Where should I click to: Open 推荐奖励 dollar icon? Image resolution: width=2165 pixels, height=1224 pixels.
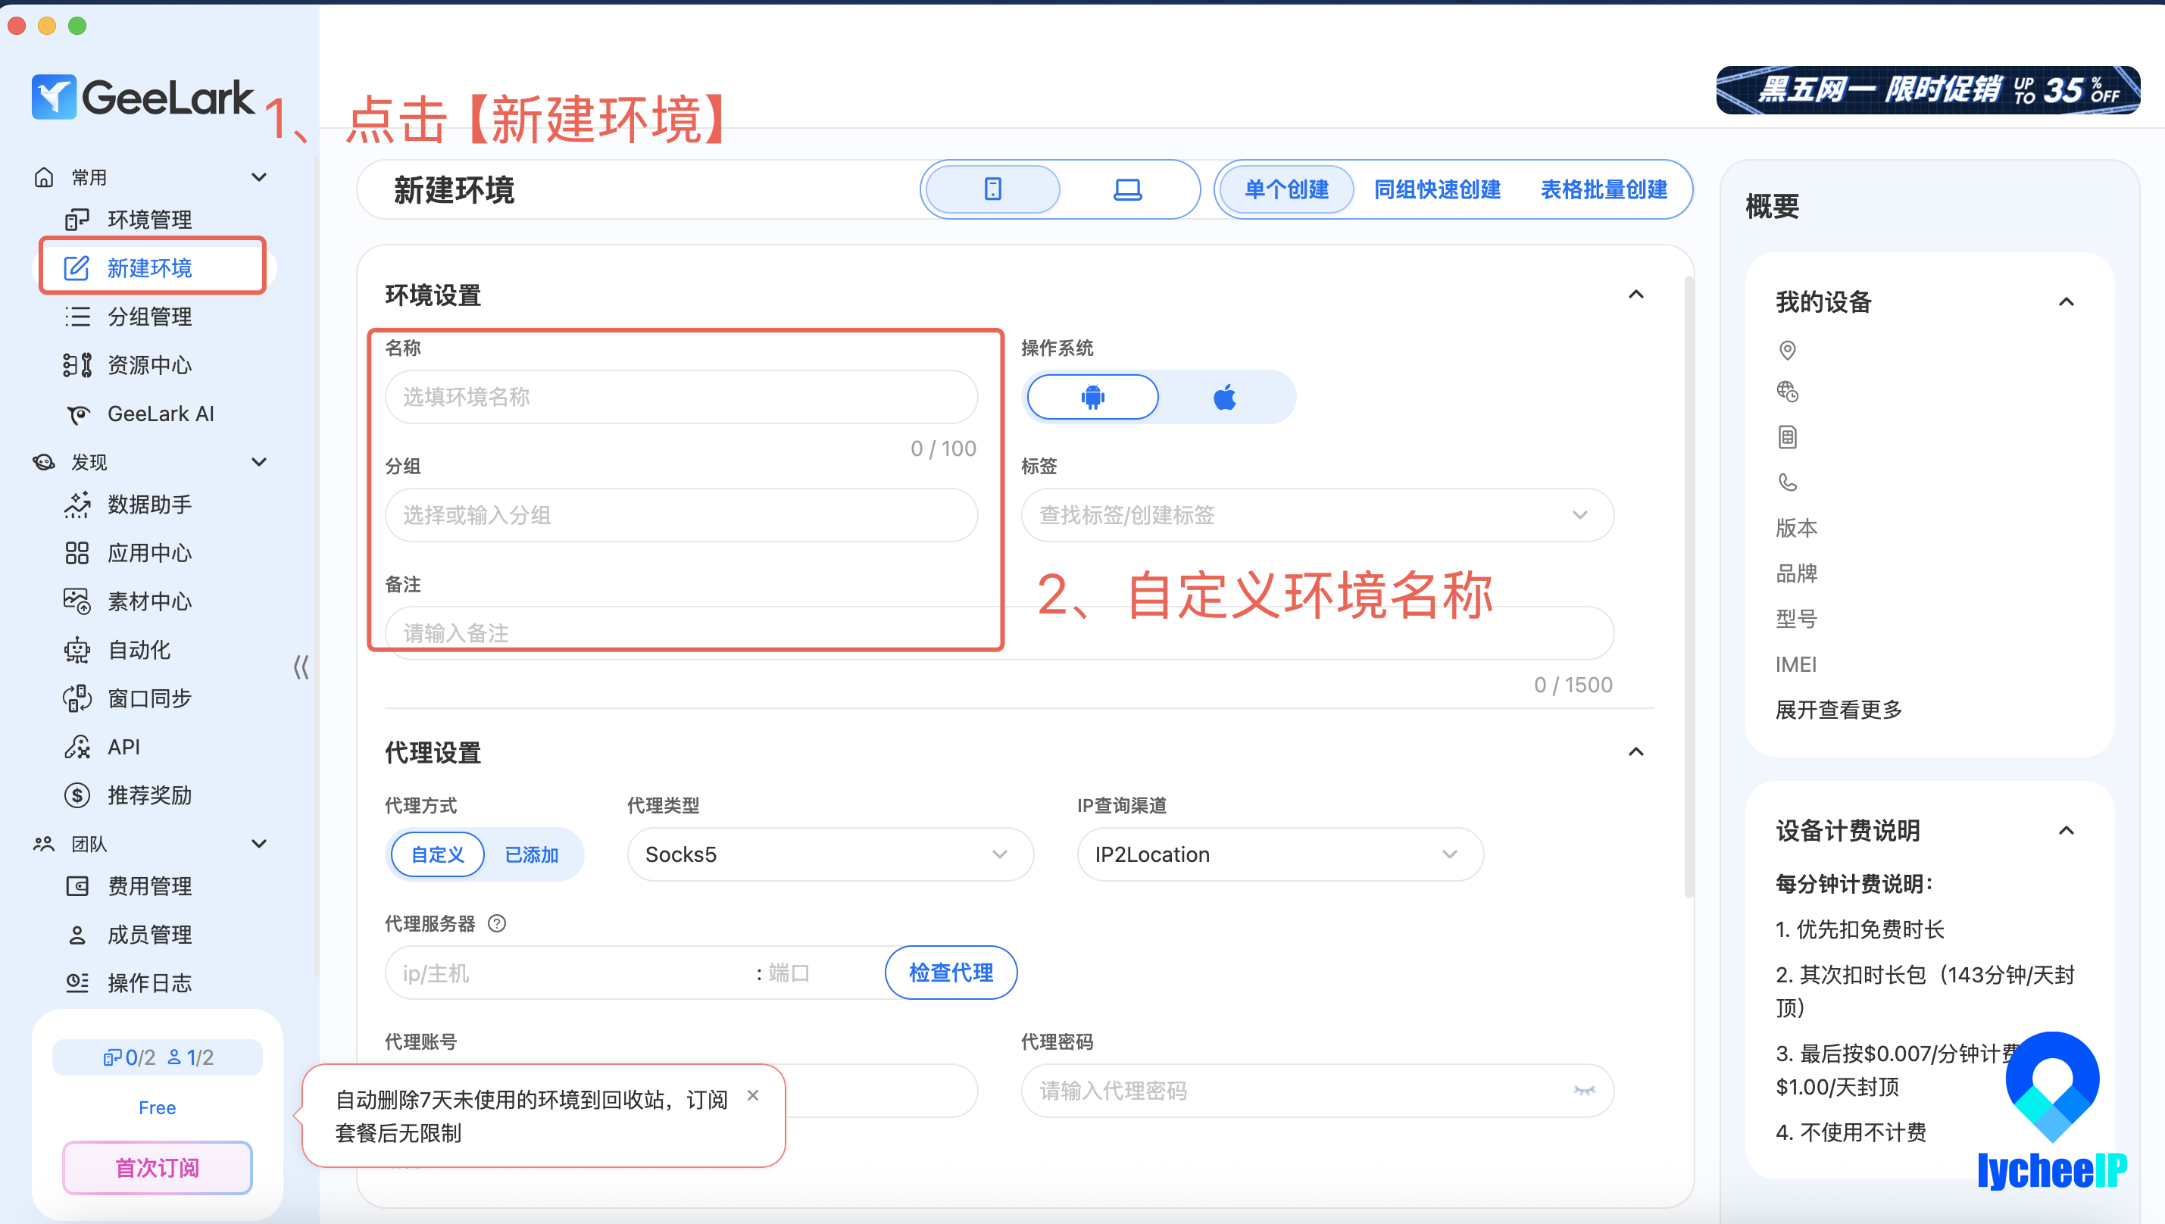[x=77, y=795]
